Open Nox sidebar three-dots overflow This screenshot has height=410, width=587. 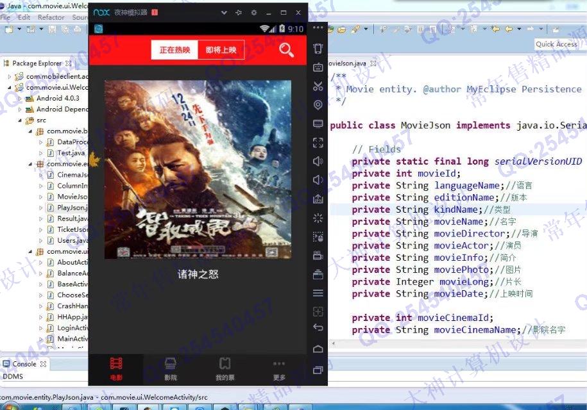pyautogui.click(x=318, y=28)
